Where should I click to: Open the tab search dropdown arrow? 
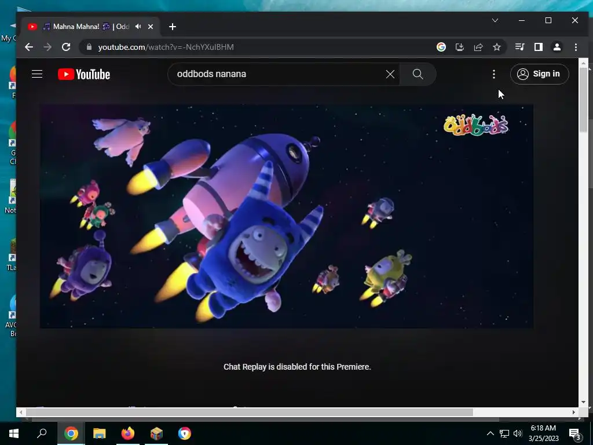pos(495,20)
